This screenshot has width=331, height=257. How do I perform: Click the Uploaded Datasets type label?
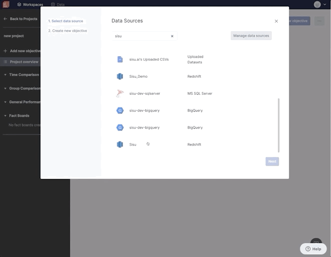195,59
